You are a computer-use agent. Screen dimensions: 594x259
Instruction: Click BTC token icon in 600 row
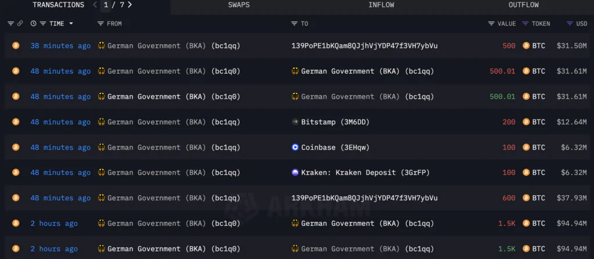click(x=526, y=198)
